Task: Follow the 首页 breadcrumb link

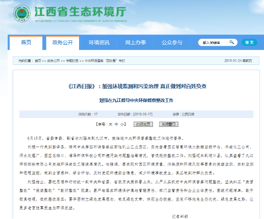Action: pyautogui.click(x=38, y=61)
